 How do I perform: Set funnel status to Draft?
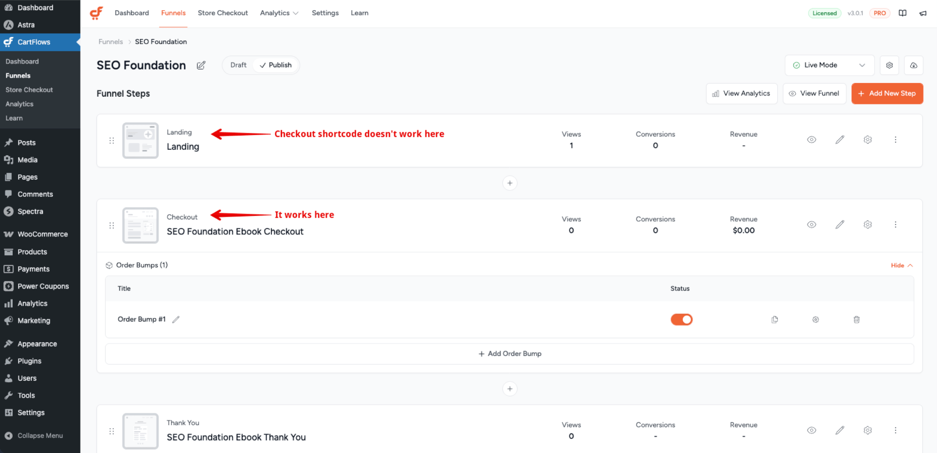click(x=238, y=65)
